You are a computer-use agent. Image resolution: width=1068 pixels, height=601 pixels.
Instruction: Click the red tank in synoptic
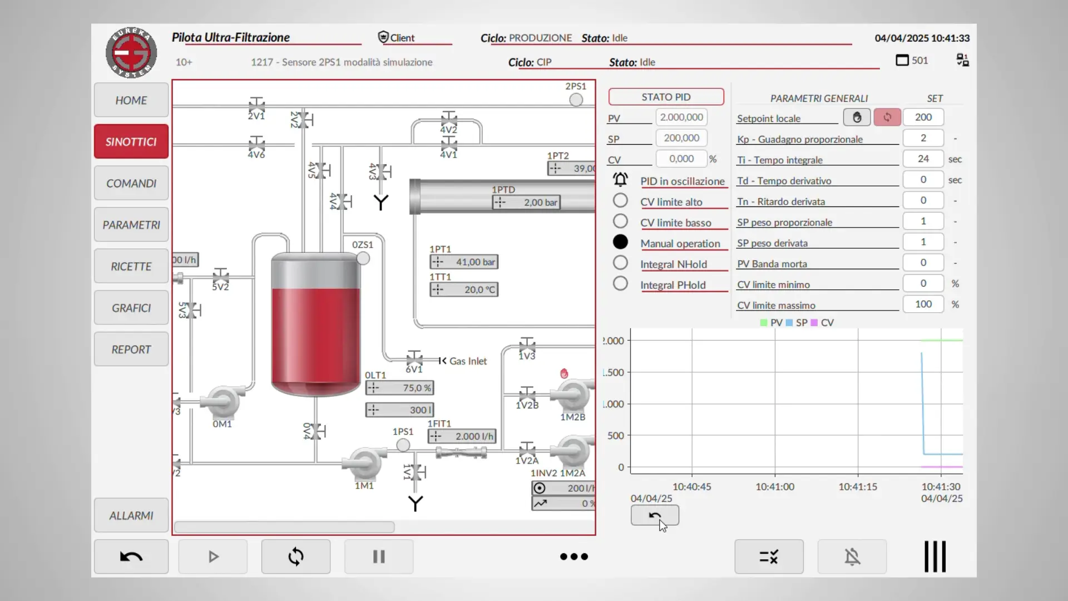tap(315, 324)
